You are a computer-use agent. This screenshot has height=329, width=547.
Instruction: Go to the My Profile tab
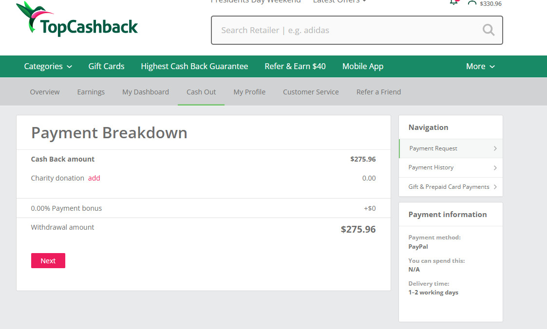coord(249,92)
